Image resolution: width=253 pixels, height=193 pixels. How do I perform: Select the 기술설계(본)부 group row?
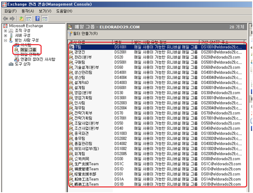pos(157,68)
